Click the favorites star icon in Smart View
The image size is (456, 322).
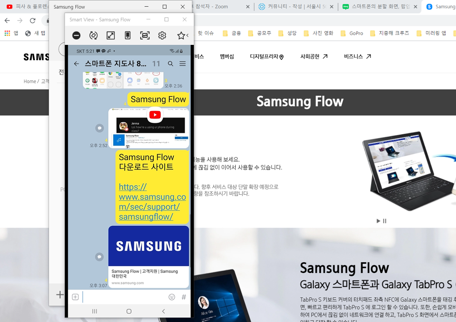(x=181, y=36)
